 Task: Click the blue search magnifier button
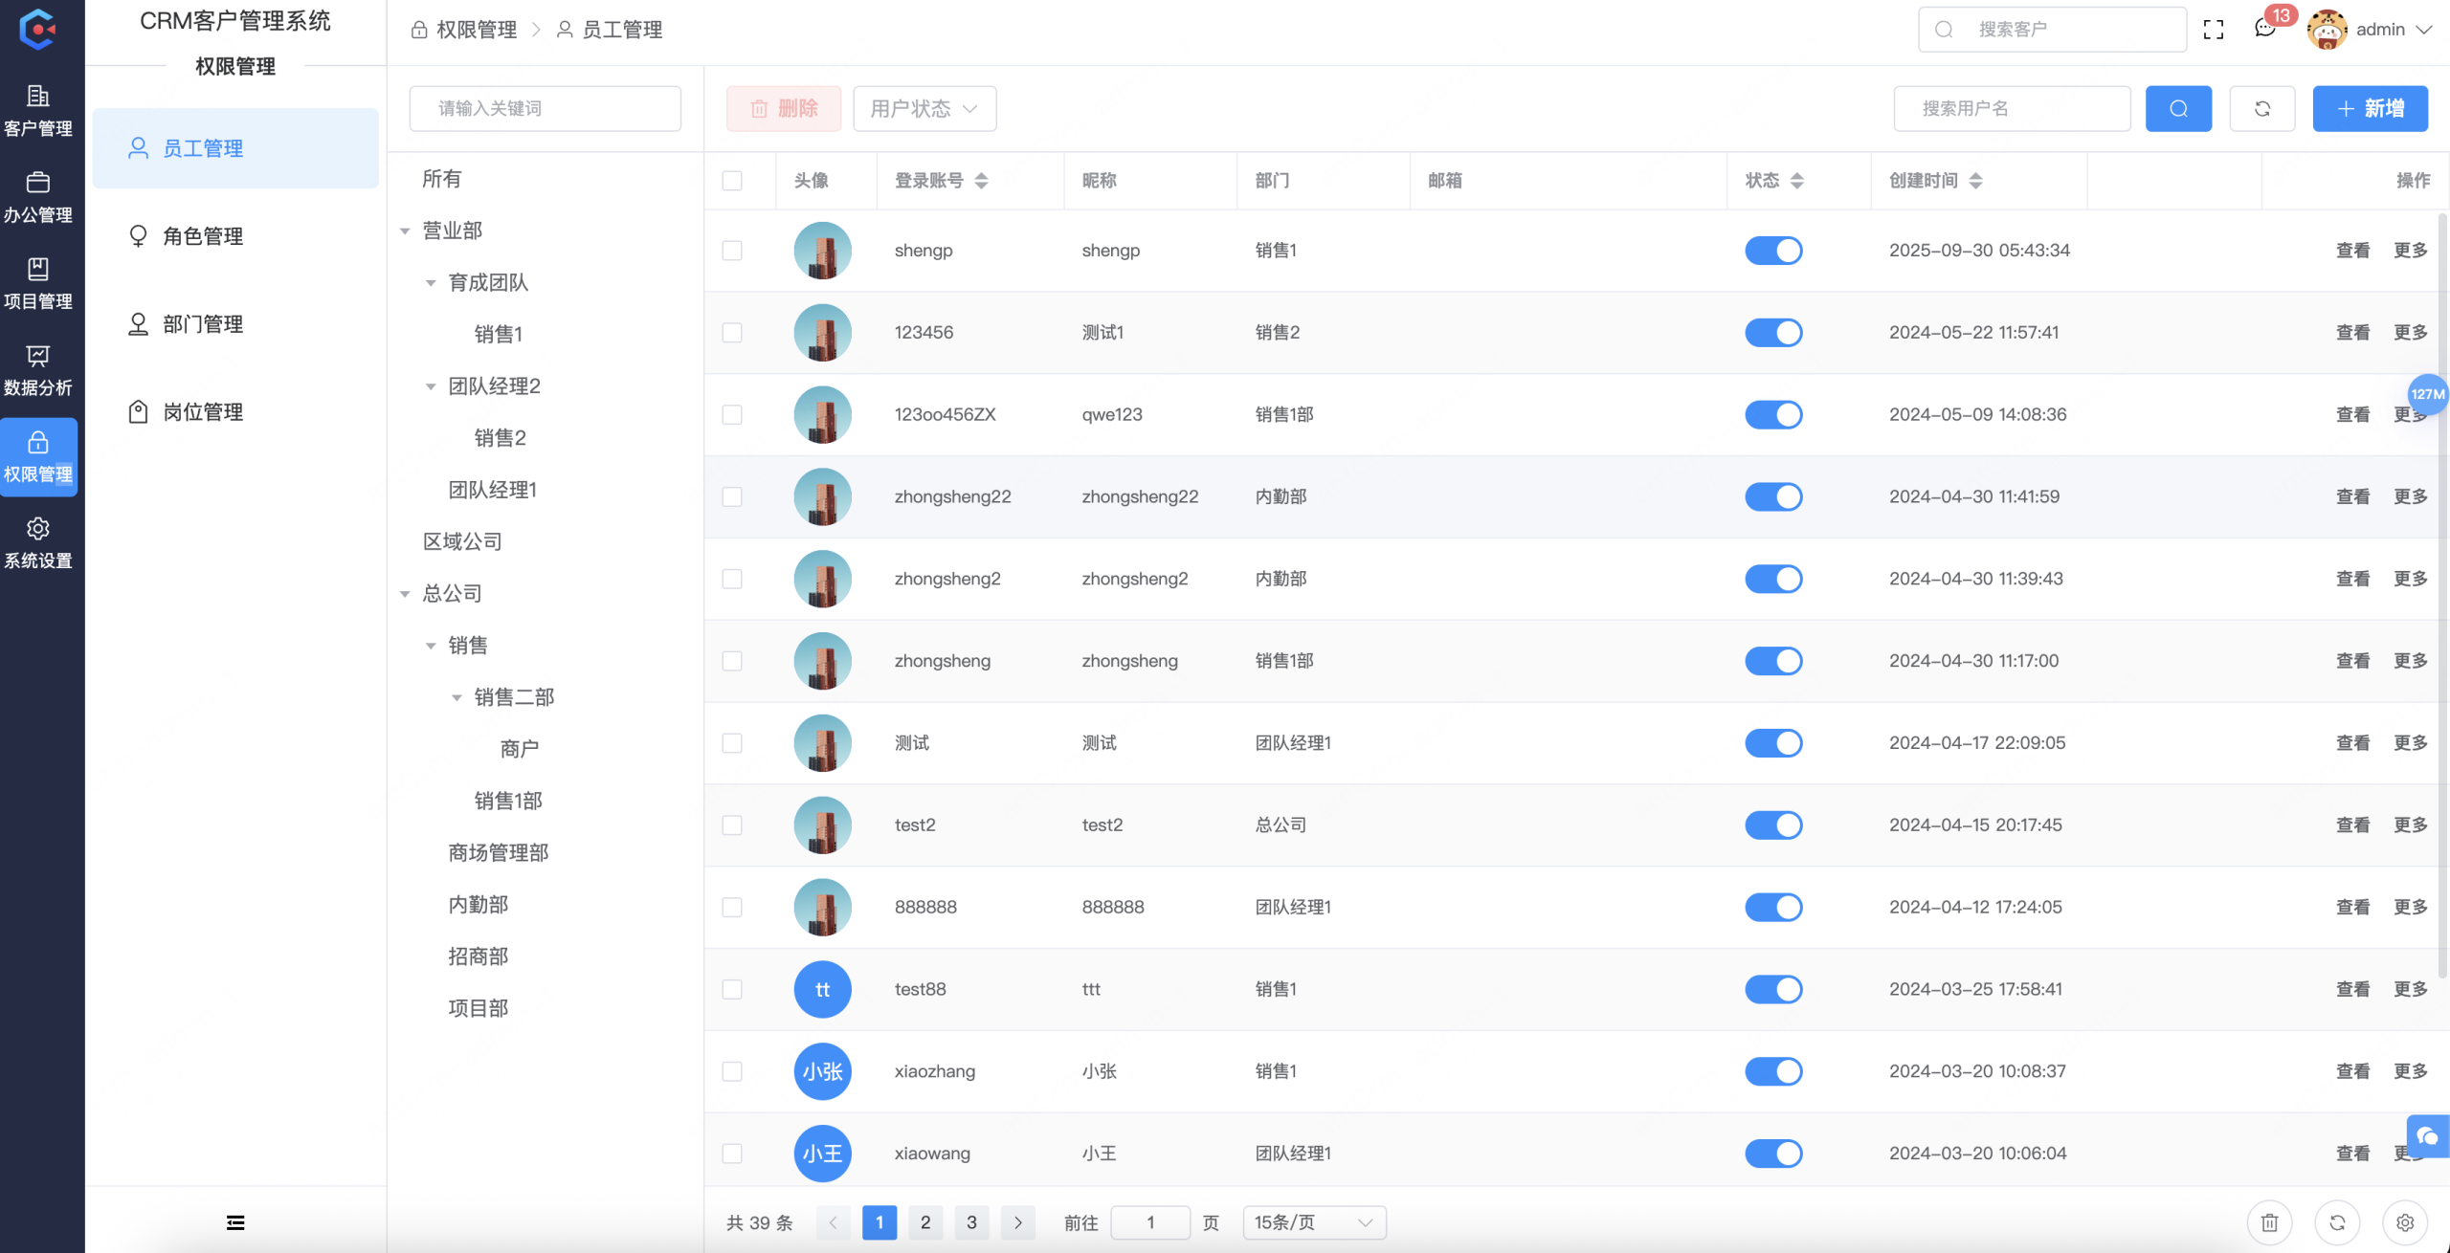point(2179,108)
